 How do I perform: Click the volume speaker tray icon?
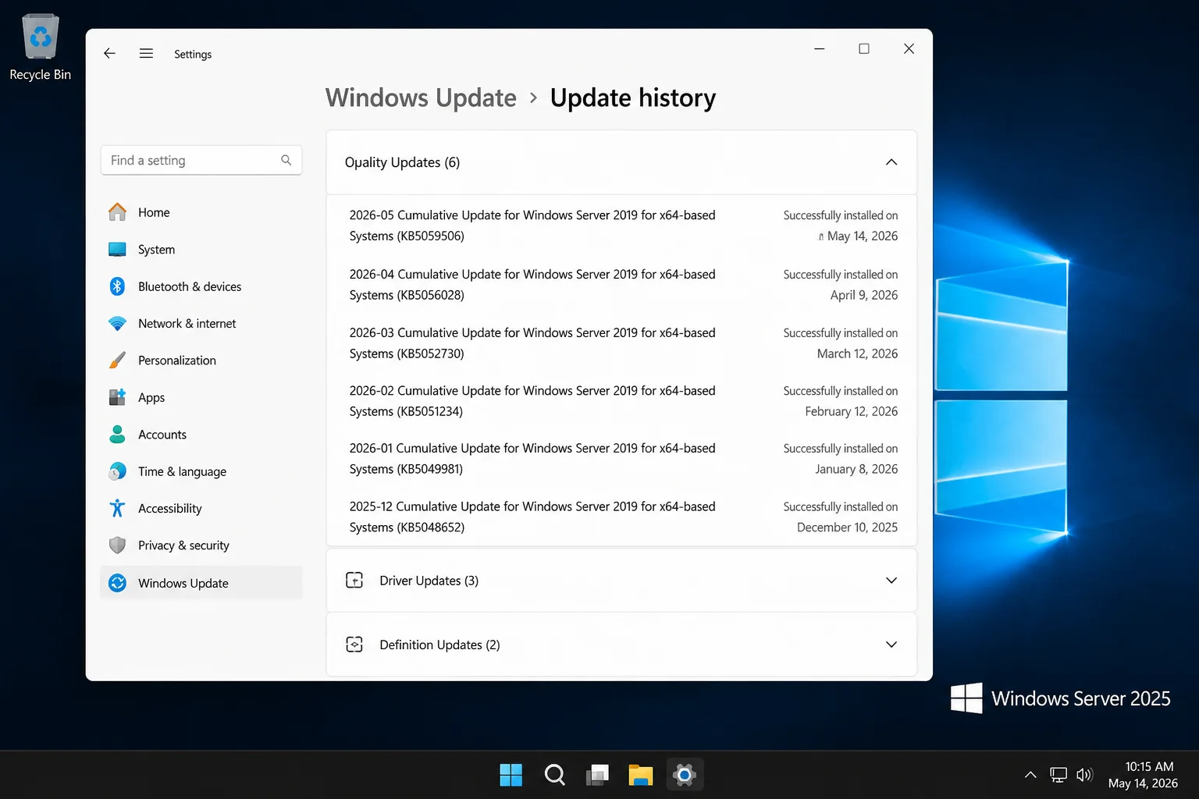pyautogui.click(x=1084, y=775)
